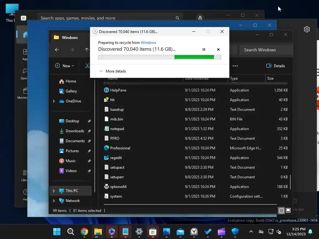
Task: Open taskbar Search
Action: point(71,232)
